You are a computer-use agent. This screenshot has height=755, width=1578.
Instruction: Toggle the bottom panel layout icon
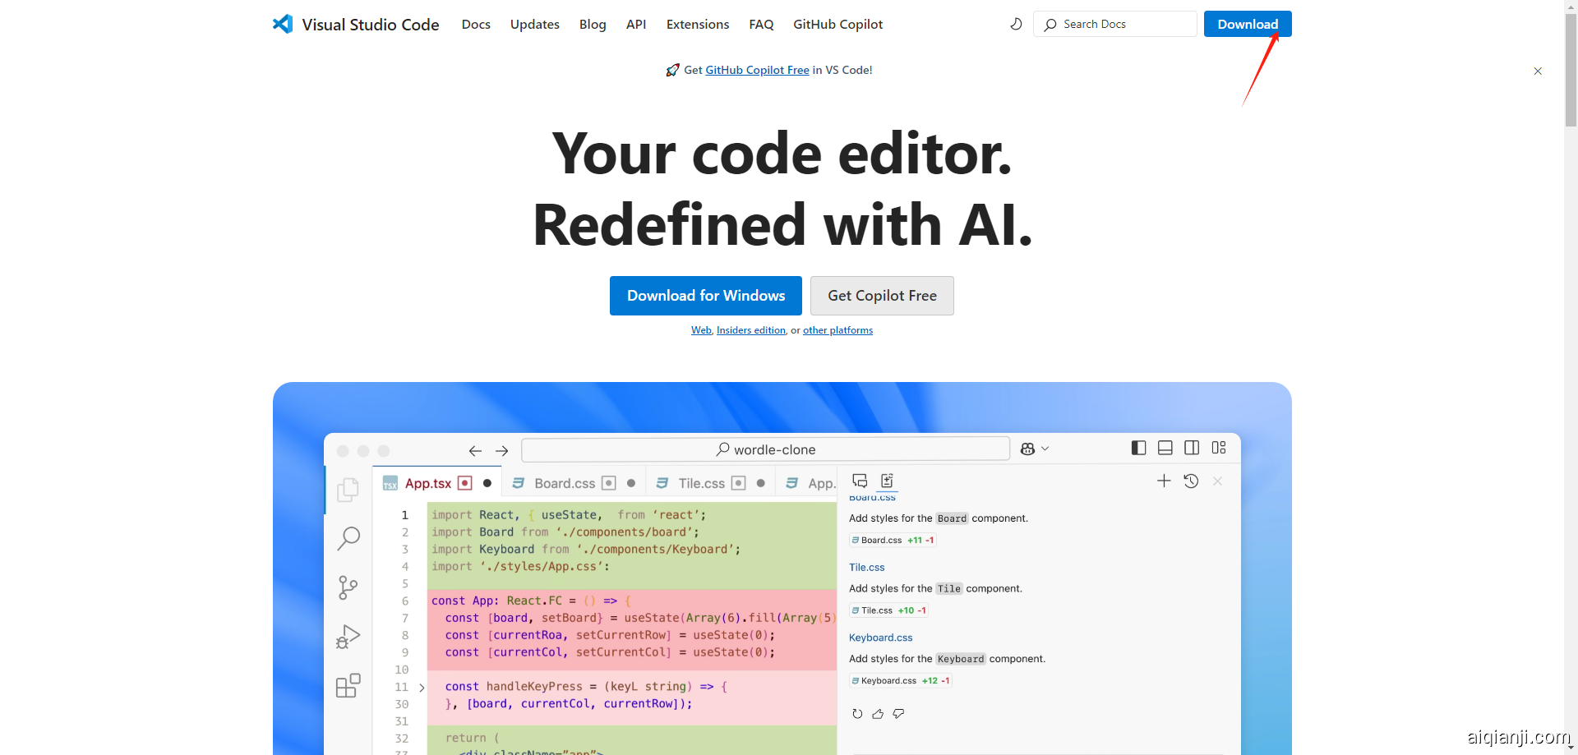coord(1165,448)
